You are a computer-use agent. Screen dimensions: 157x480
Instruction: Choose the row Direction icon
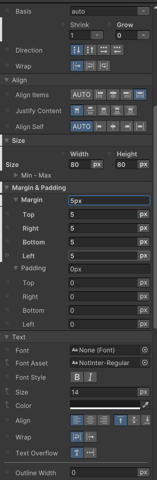(x=103, y=50)
